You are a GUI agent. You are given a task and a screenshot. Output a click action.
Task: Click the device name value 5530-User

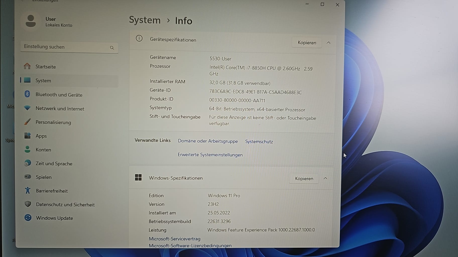220,59
